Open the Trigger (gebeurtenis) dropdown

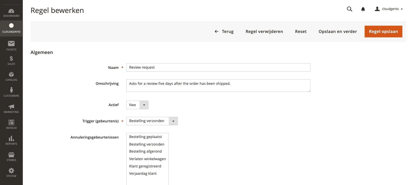point(152,121)
